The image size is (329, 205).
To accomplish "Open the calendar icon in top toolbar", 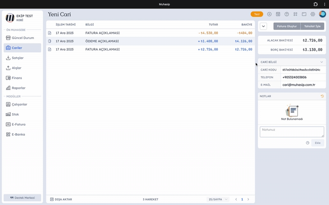I will tap(278, 14).
